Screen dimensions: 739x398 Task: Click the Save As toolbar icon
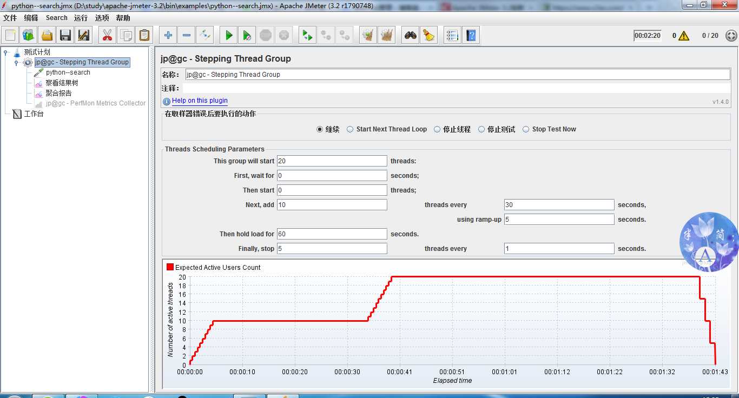pyautogui.click(x=84, y=36)
